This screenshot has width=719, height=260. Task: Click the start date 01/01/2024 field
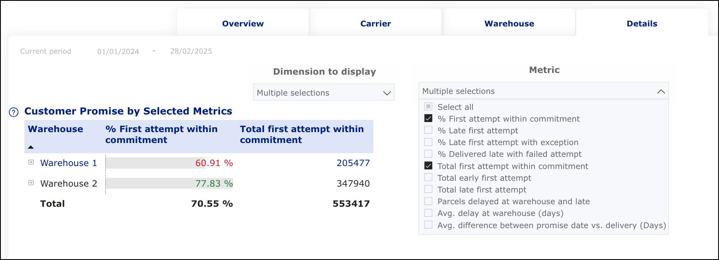(118, 52)
